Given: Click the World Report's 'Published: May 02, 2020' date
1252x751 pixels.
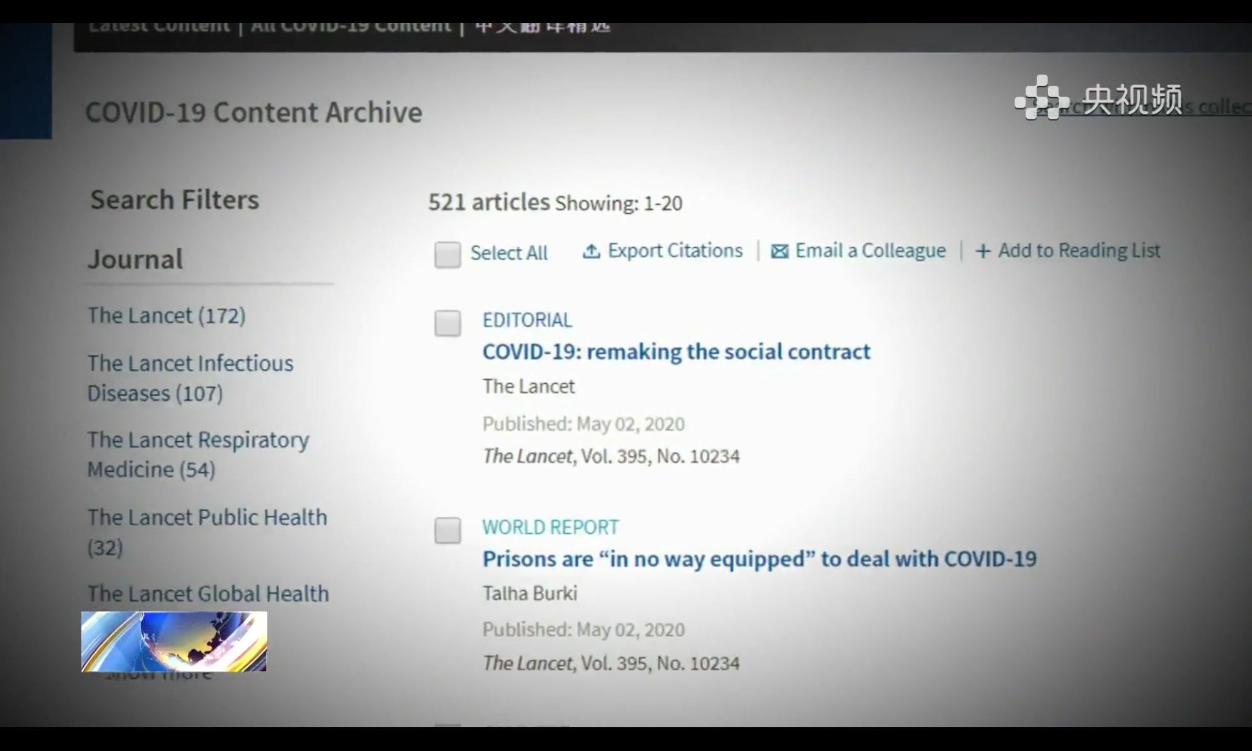Looking at the screenshot, I should pyautogui.click(x=583, y=630).
